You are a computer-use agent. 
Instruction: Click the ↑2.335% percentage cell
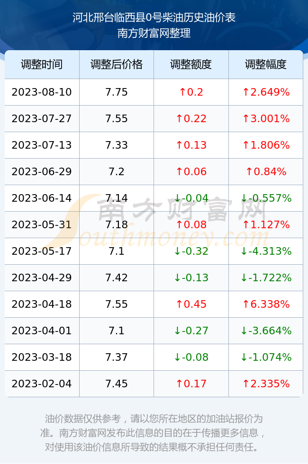point(266,384)
